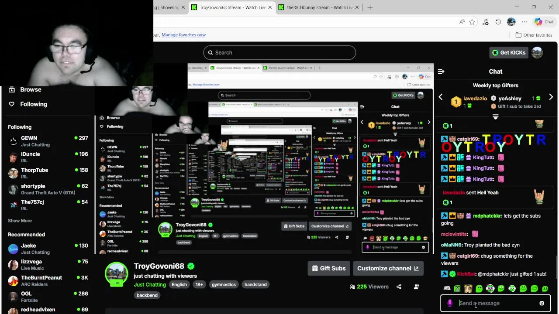Screen dimensions: 559x314
Task: Click the purple microphone icon in chat box
Action: [x=450, y=303]
